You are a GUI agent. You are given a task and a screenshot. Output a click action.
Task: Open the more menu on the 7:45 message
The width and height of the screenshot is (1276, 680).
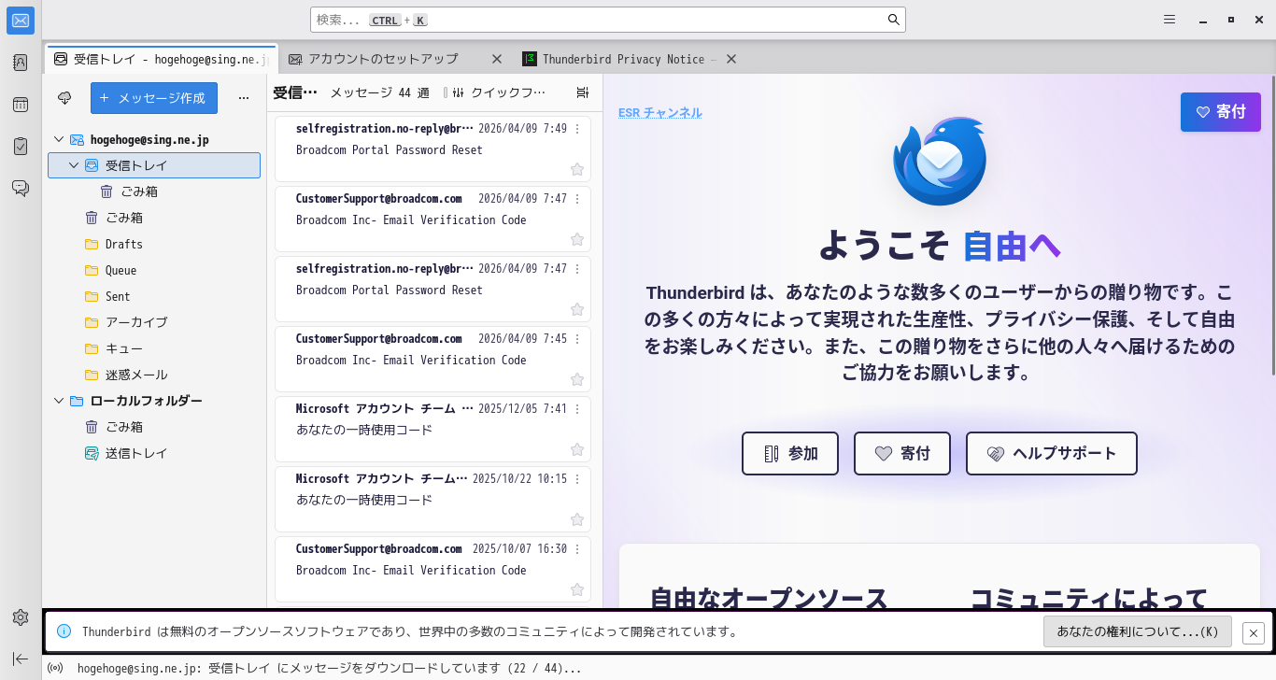(x=577, y=339)
